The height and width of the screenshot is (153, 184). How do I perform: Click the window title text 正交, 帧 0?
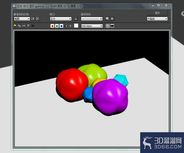22,6
